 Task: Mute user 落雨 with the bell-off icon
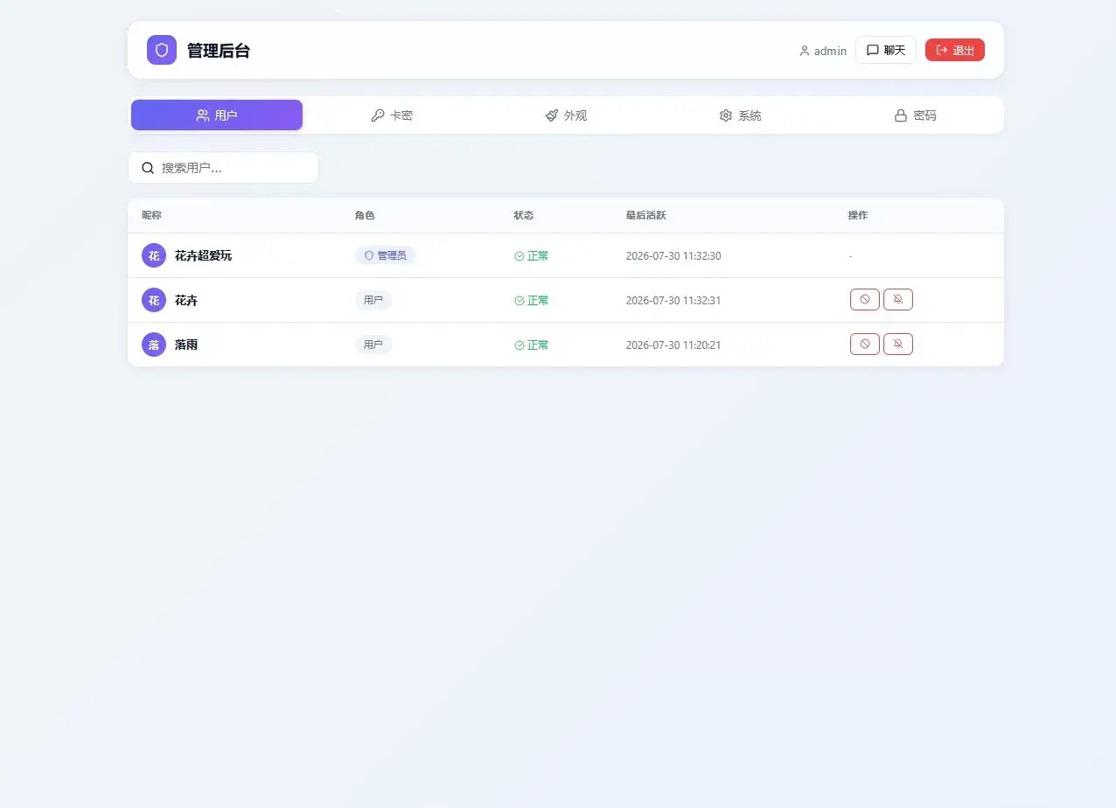(898, 345)
